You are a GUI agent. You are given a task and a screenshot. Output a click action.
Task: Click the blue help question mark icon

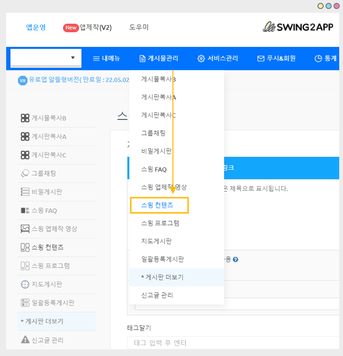235,259
